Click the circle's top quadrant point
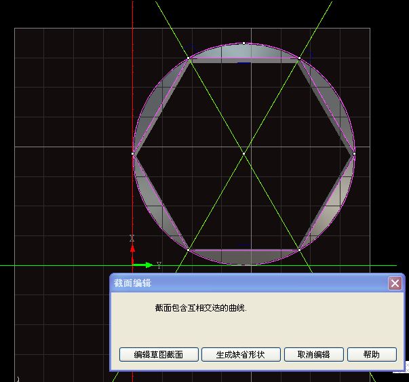 coord(244,43)
